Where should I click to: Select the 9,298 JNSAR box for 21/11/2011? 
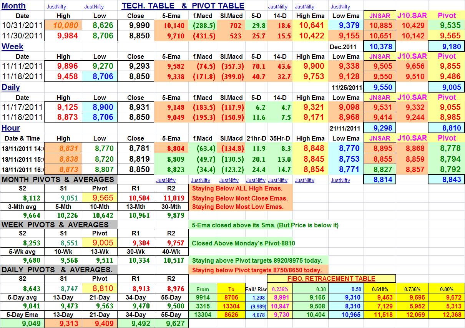pos(380,128)
